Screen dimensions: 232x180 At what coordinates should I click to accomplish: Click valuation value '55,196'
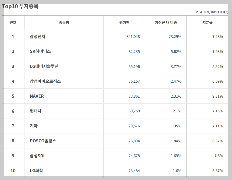(134, 67)
